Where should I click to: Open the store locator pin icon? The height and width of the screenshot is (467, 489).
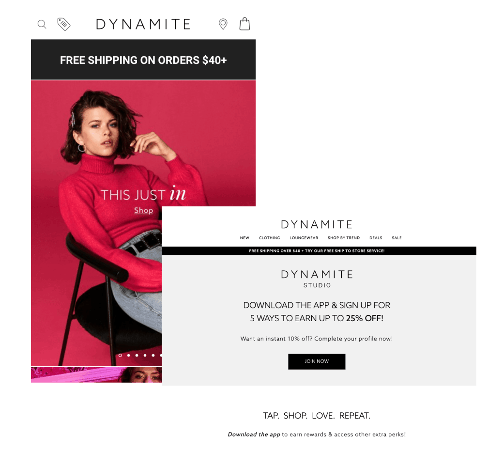(x=223, y=24)
